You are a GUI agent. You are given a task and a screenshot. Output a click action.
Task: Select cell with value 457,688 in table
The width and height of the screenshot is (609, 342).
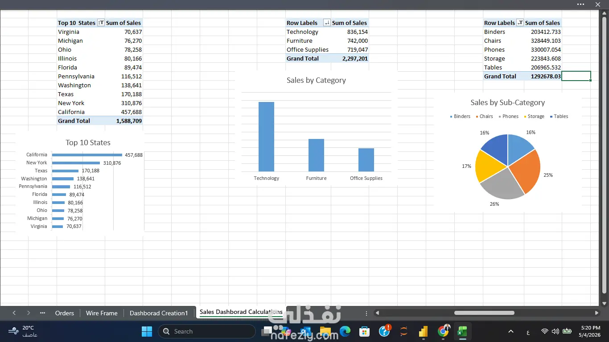(x=124, y=112)
